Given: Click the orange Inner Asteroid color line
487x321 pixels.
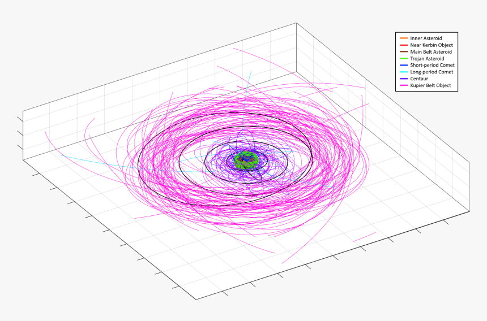Looking at the screenshot, I should coord(404,38).
